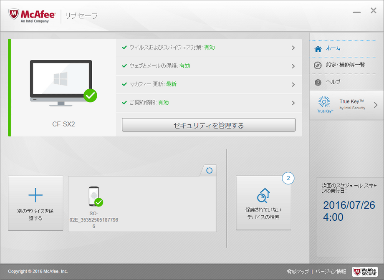Click Copyright © 2016 McAfee, Inc. text
The width and height of the screenshot is (384, 280).
[38, 271]
